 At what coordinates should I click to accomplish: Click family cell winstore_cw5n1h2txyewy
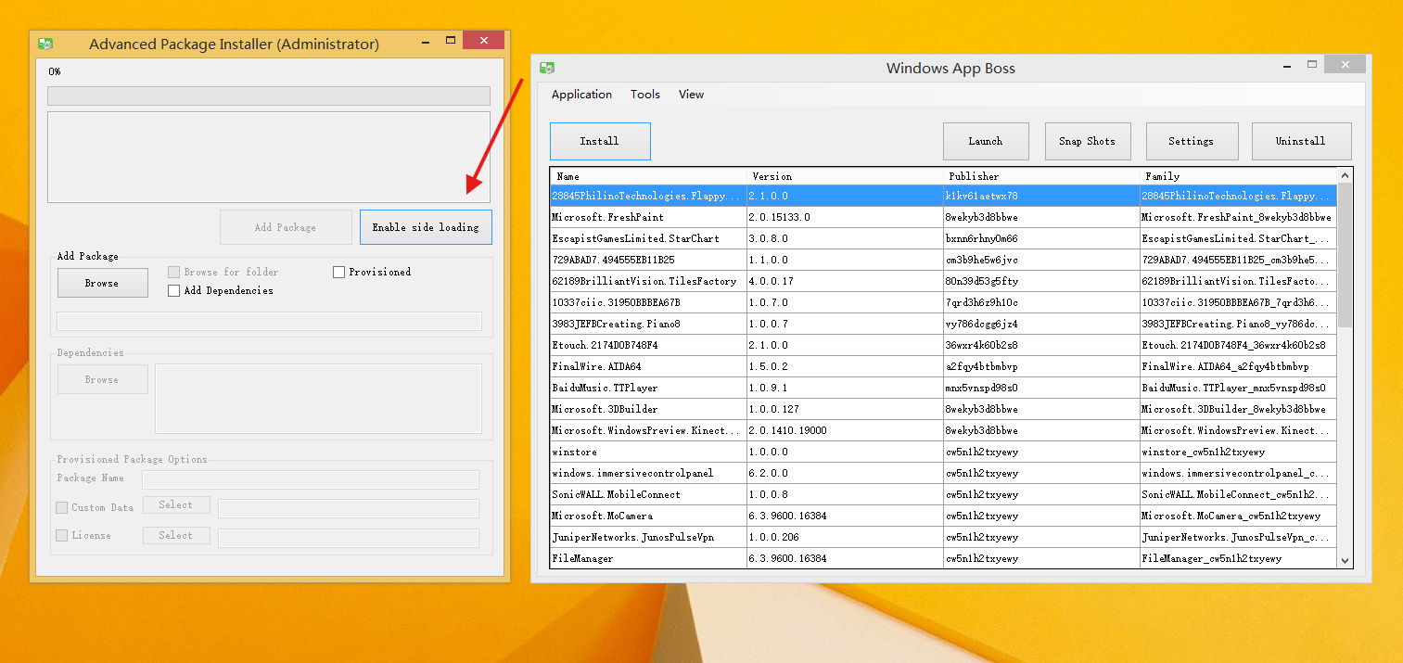pyautogui.click(x=1239, y=452)
